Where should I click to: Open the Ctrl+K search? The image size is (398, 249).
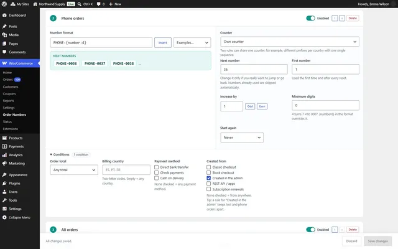85,4
